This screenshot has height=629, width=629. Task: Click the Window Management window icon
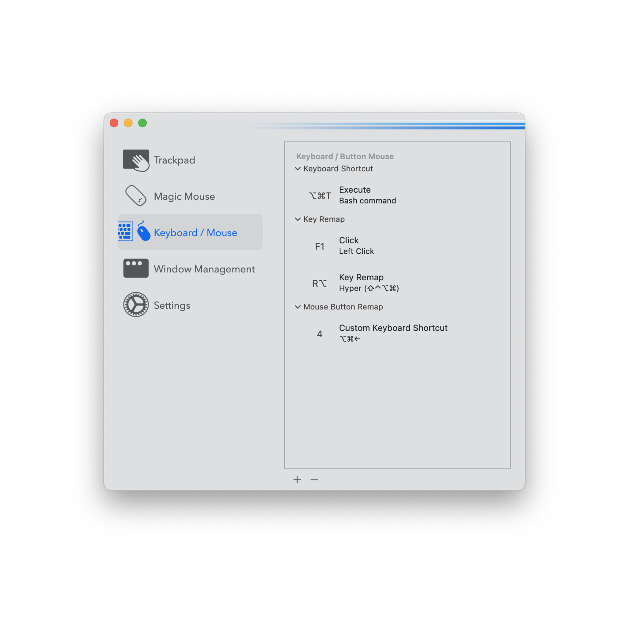coord(136,269)
